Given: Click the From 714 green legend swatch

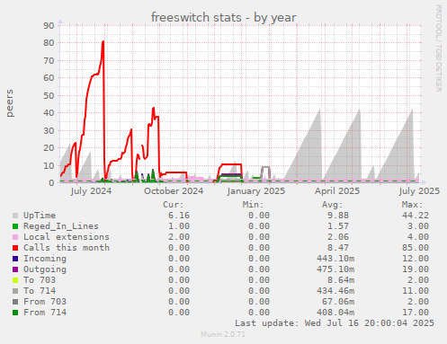Looking at the screenshot, I should click(15, 313).
